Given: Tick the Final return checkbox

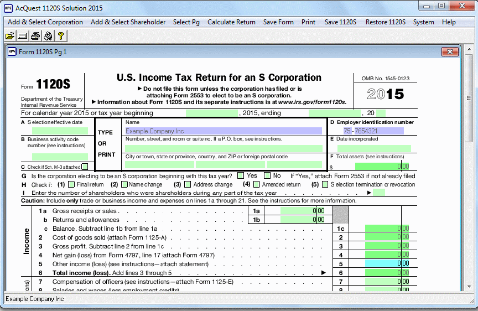Looking at the screenshot, I should click(x=71, y=184).
